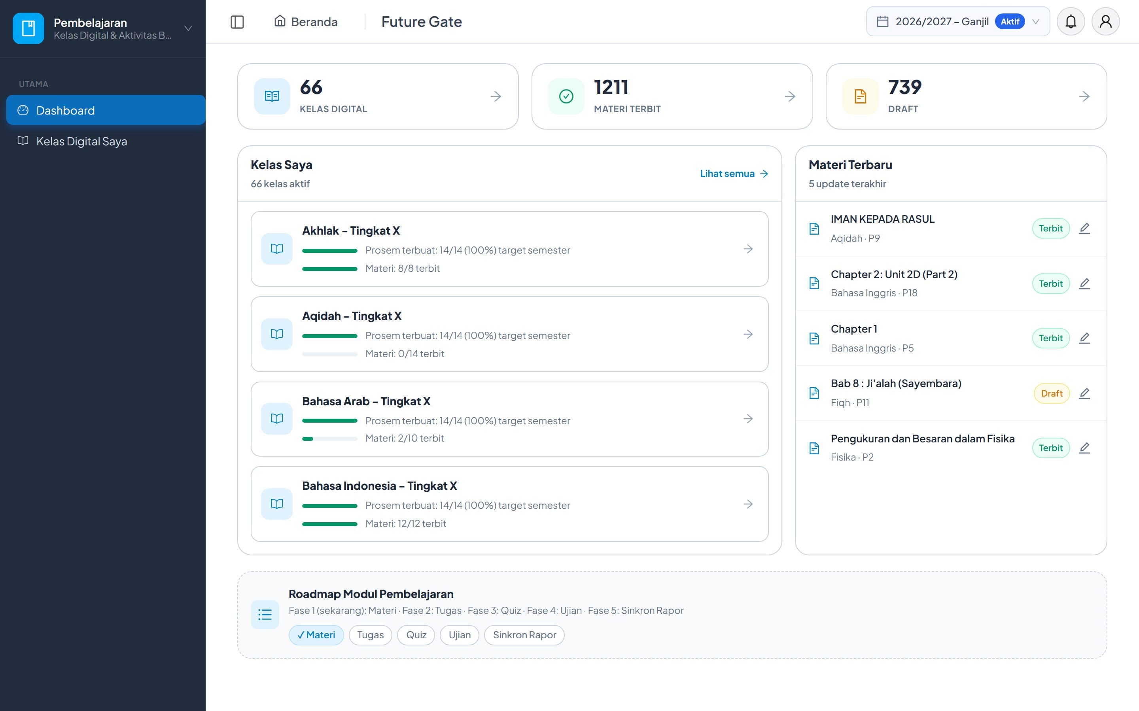This screenshot has width=1139, height=711.
Task: Click 'Bahasa Inggris · P18' label
Action: (x=874, y=293)
